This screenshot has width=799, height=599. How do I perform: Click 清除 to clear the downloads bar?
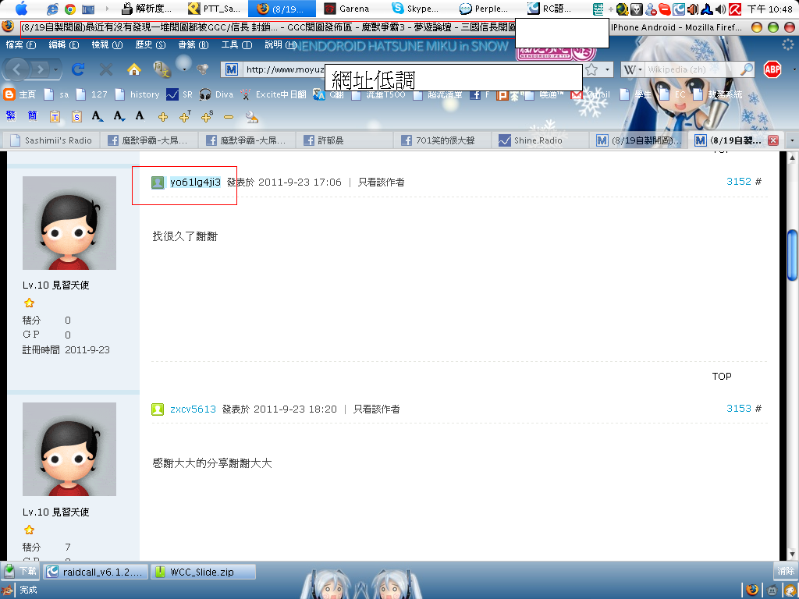coord(785,571)
